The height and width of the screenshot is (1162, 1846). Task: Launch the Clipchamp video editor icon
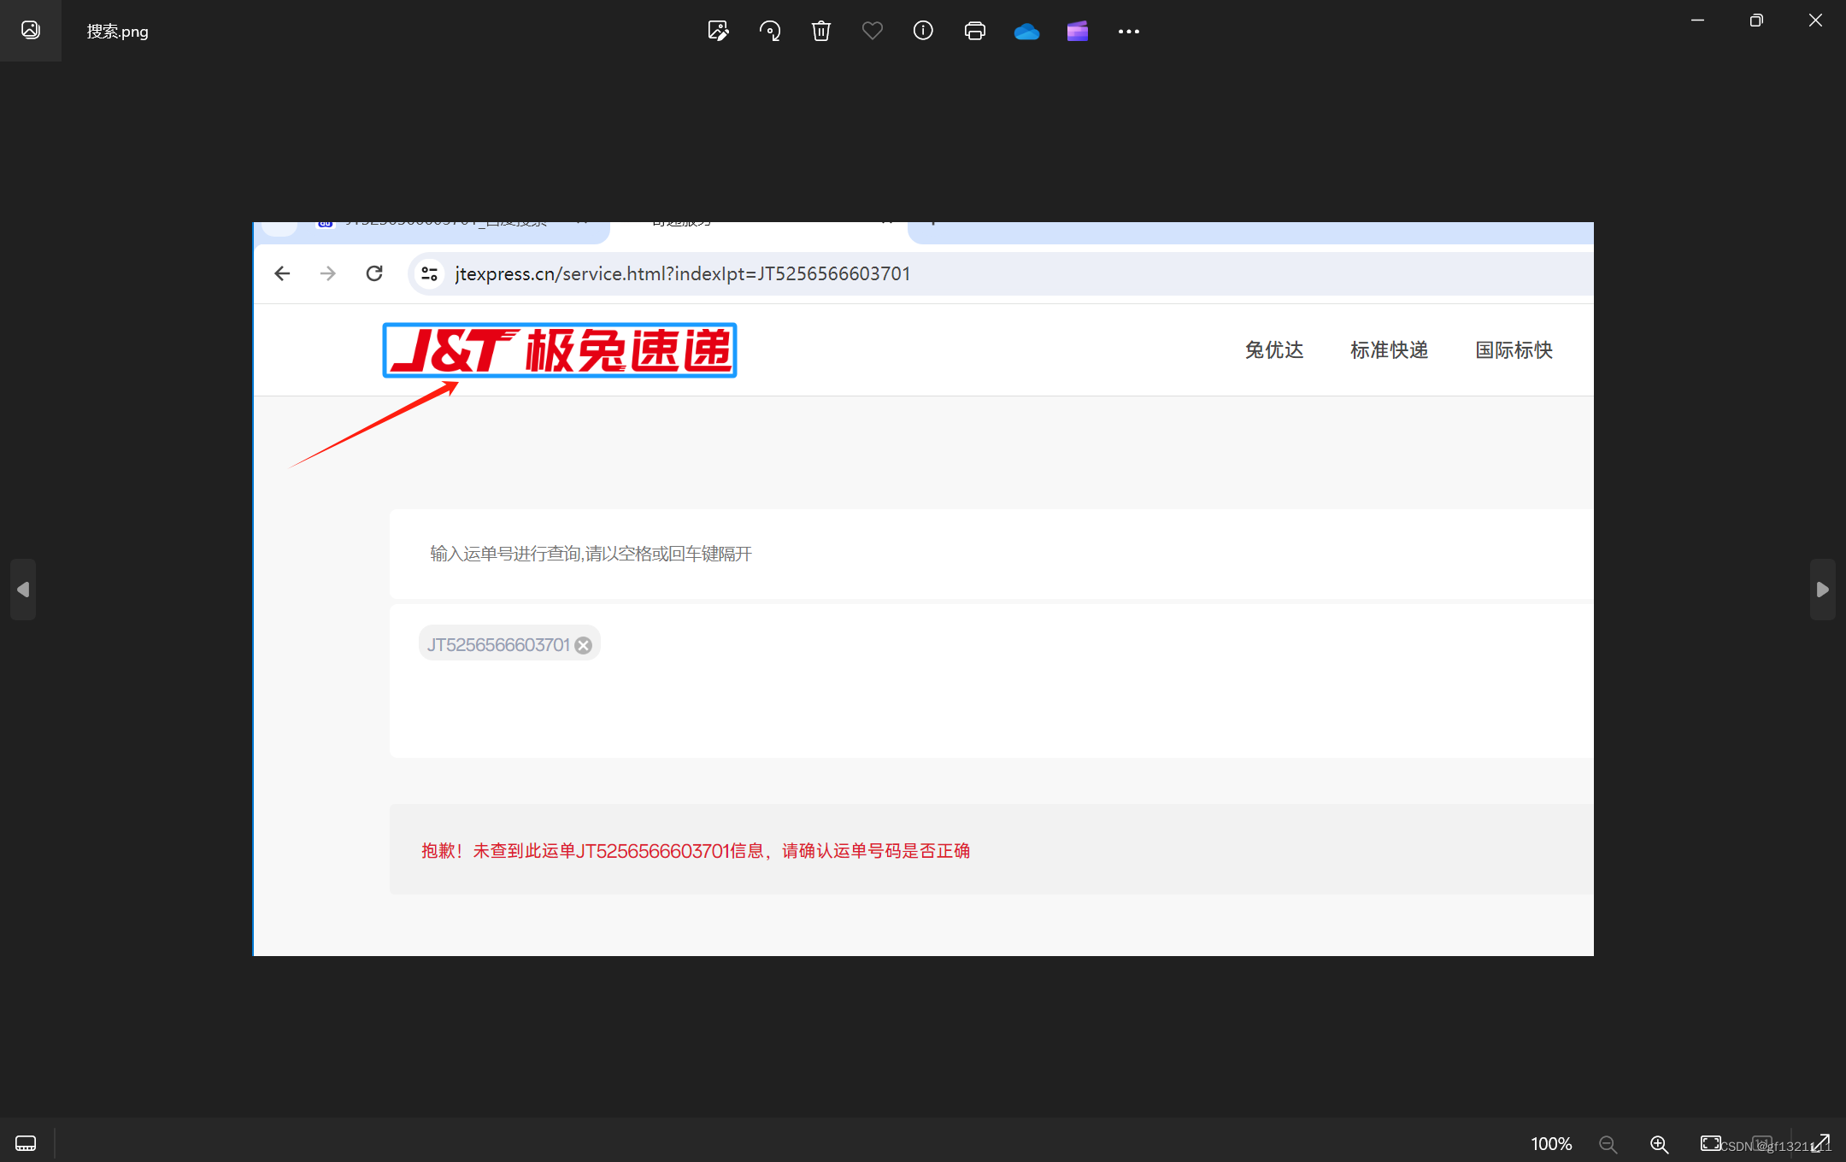point(1078,32)
